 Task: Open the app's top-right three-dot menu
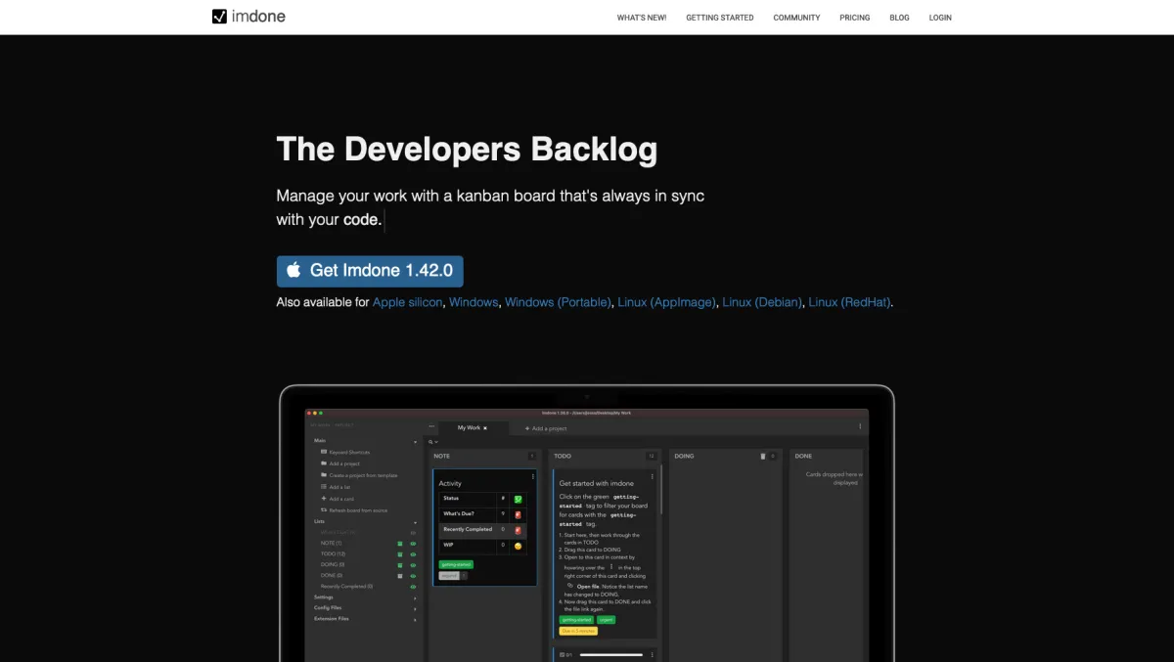click(860, 426)
